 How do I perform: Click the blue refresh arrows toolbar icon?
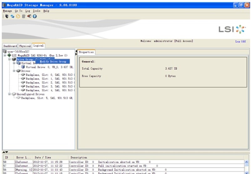[x=13, y=16]
